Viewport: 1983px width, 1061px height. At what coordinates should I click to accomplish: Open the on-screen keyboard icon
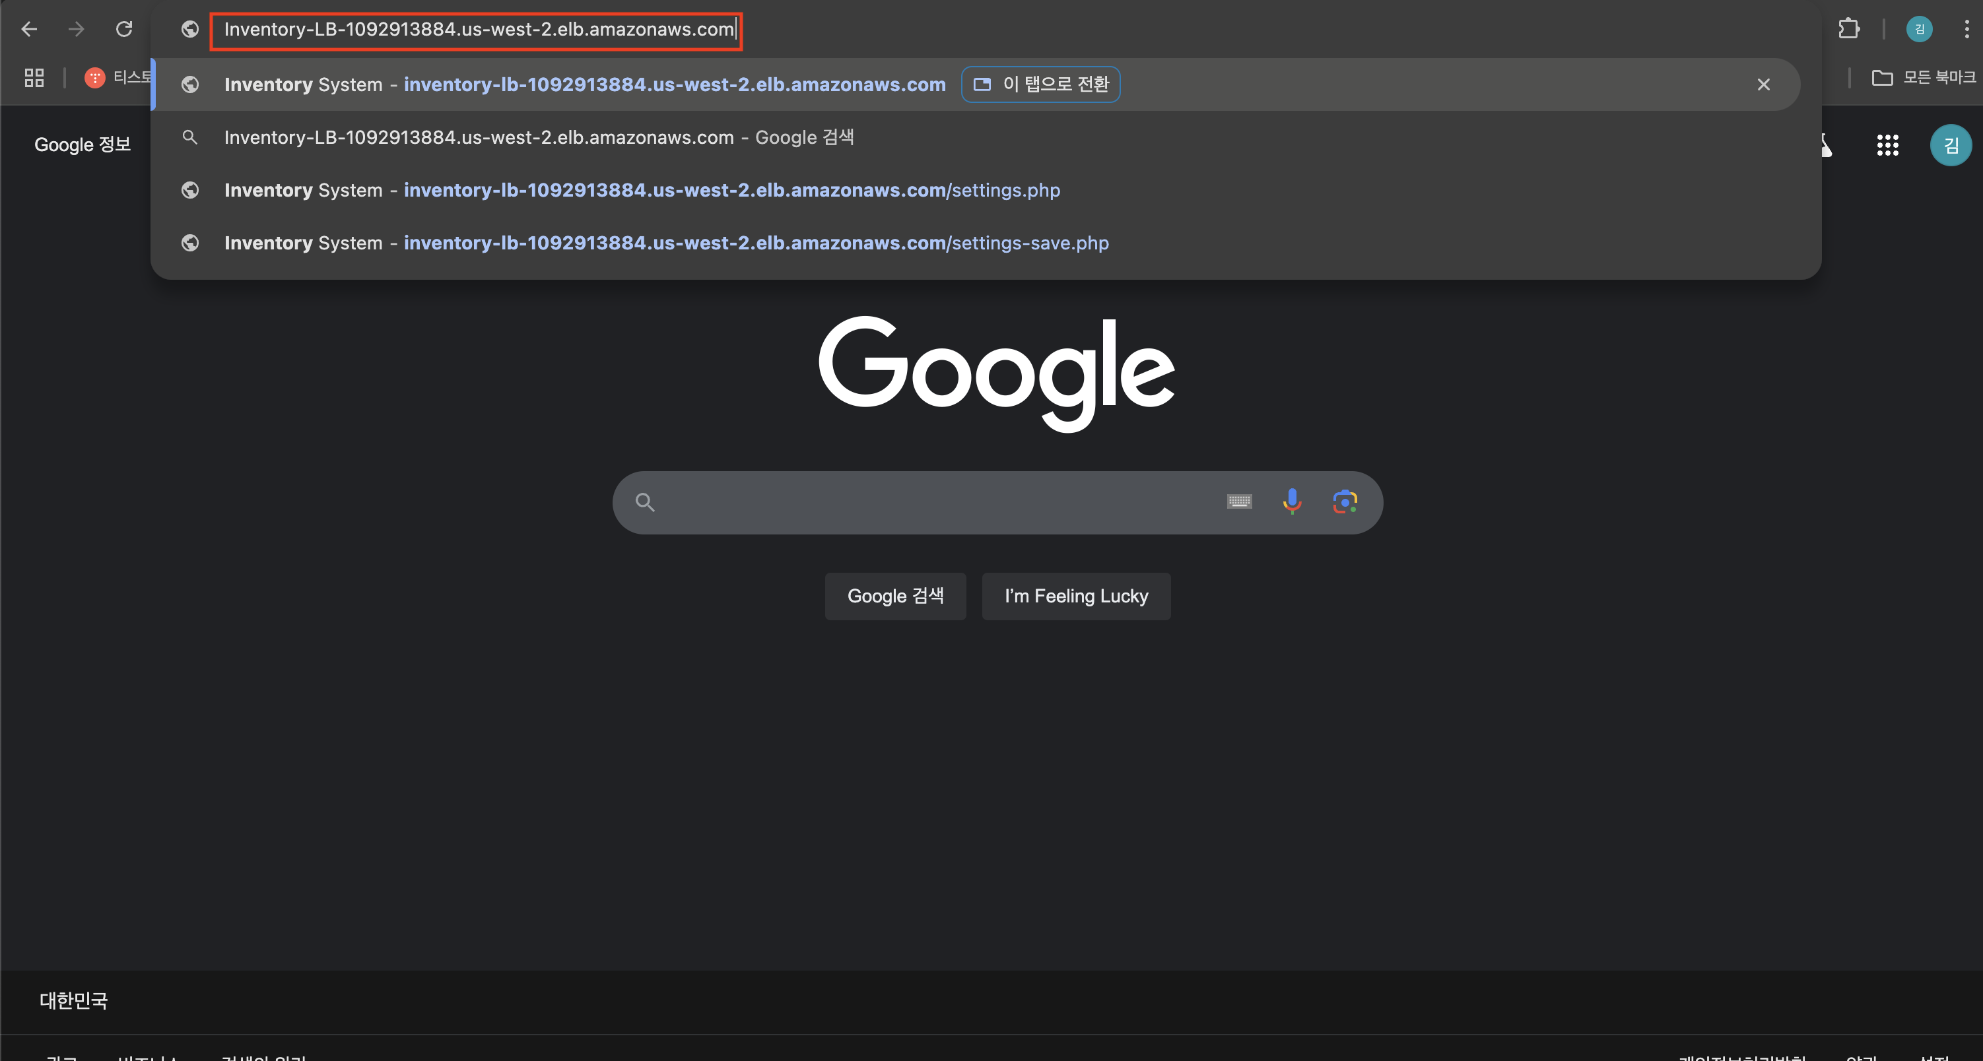click(x=1238, y=501)
